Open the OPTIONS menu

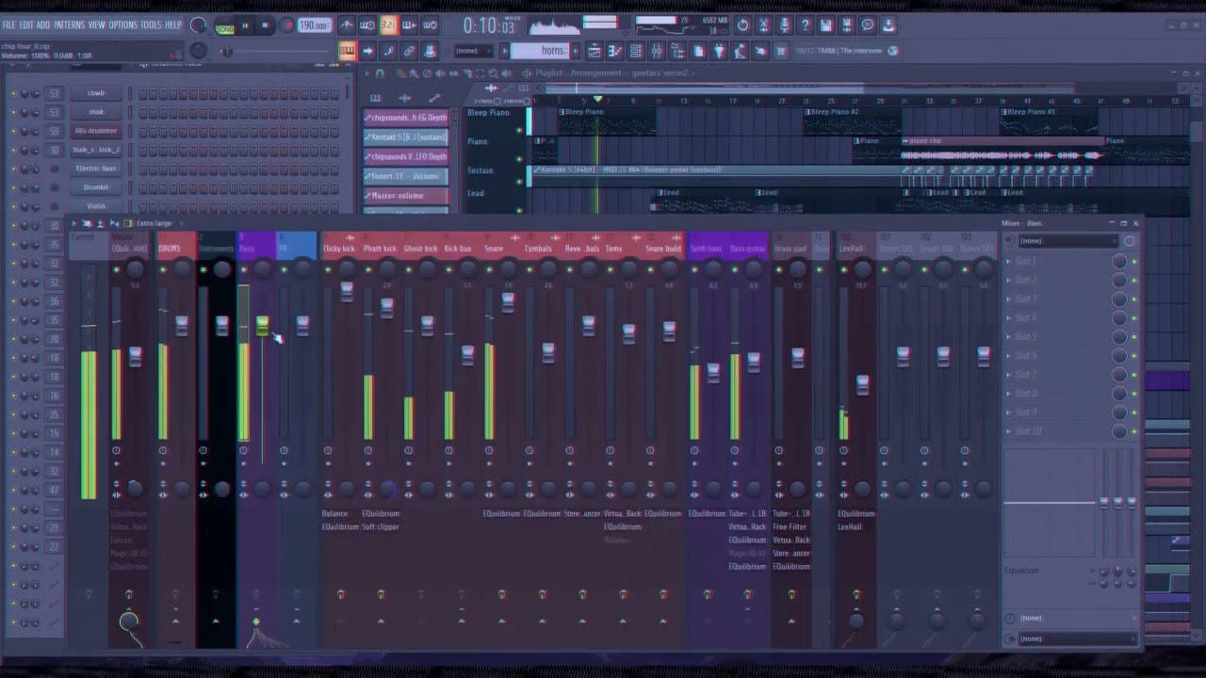click(x=122, y=24)
